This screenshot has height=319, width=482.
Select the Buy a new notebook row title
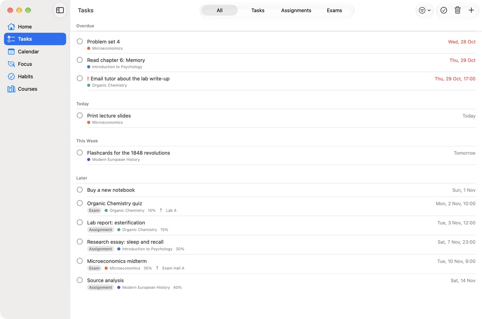click(111, 190)
